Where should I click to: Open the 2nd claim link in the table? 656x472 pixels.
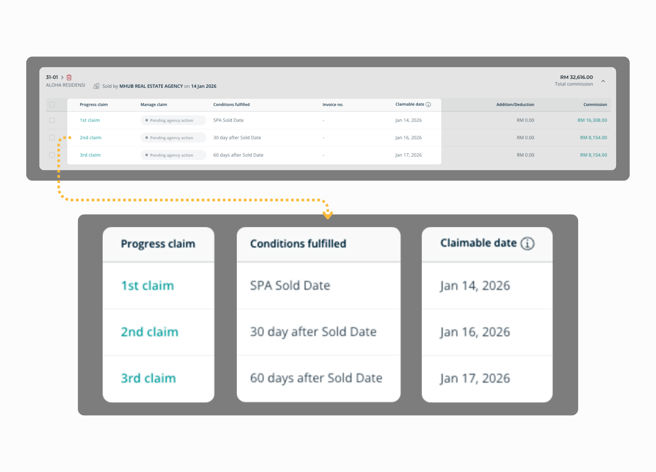[91, 138]
